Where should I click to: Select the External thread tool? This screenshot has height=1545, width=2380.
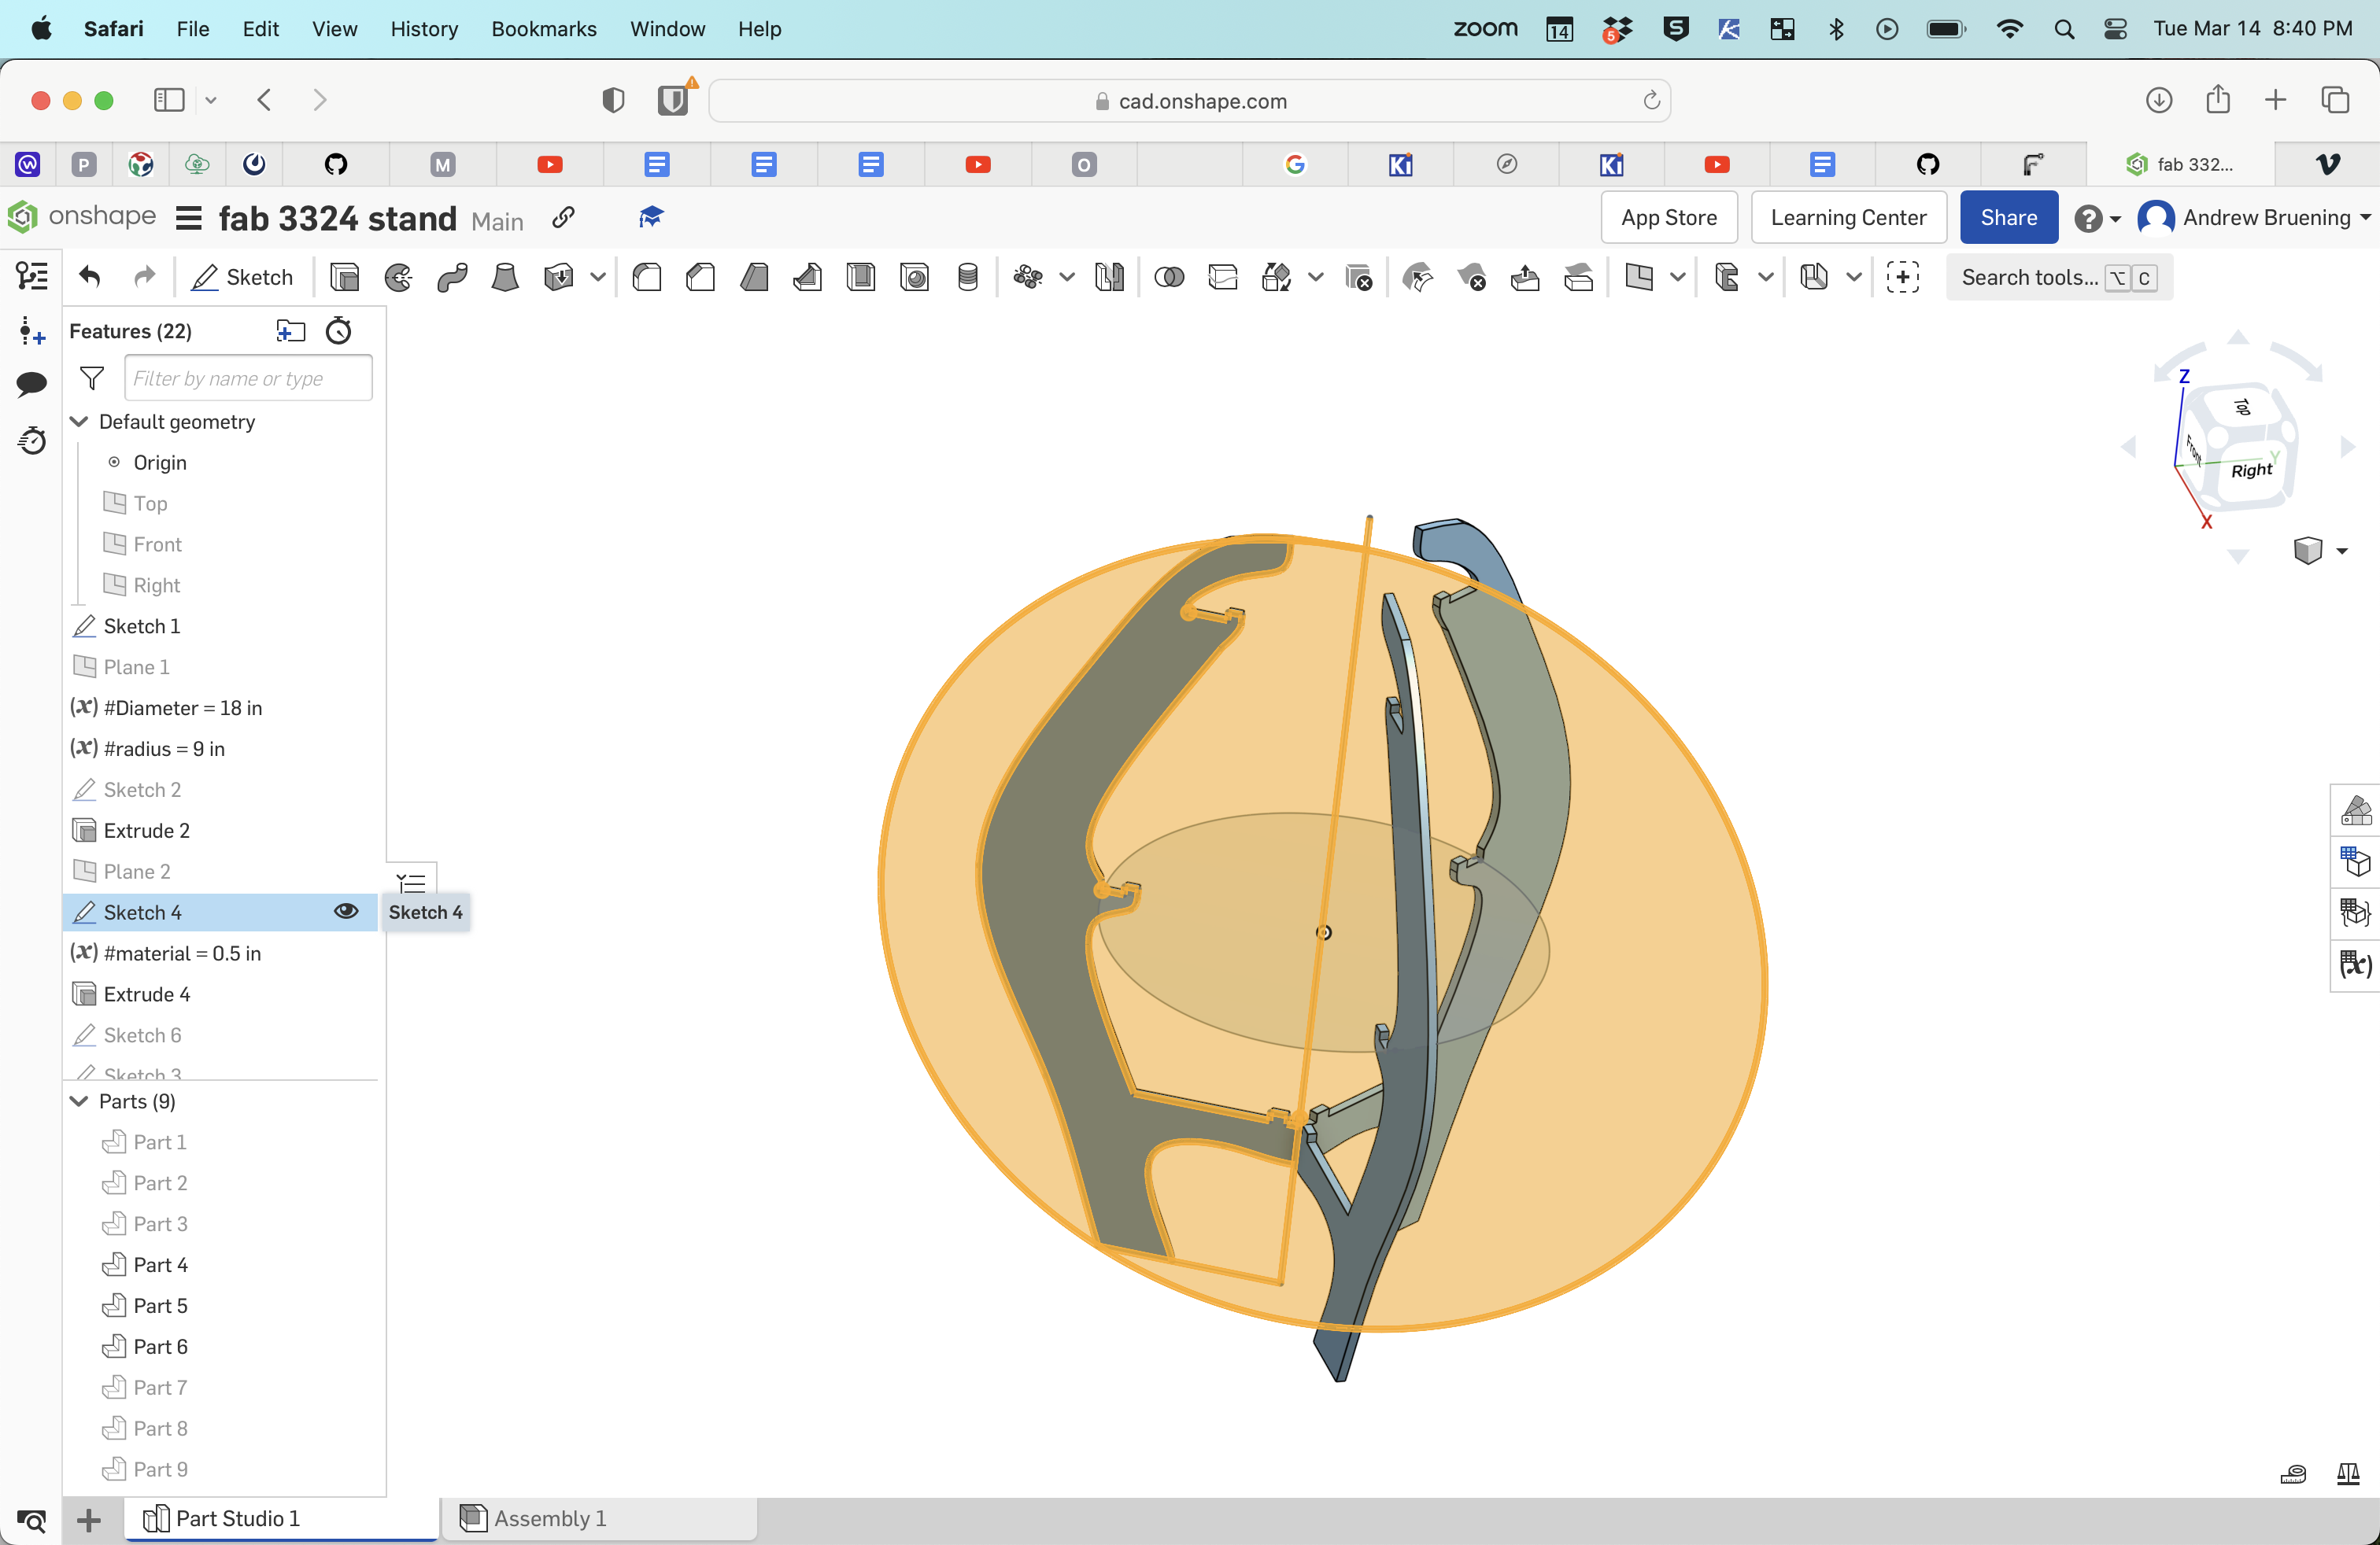(967, 277)
